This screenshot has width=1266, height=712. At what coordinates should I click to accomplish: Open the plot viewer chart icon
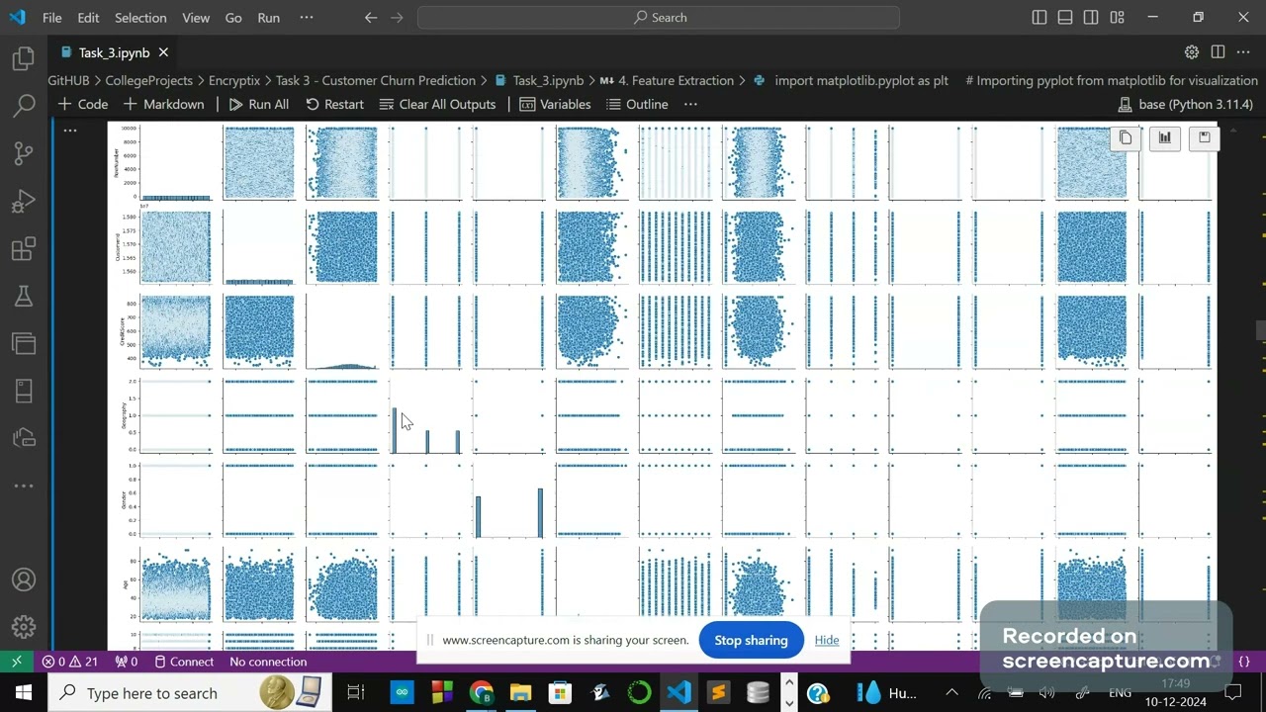click(x=1165, y=138)
